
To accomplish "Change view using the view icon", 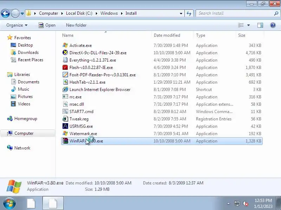I will coord(241,25).
